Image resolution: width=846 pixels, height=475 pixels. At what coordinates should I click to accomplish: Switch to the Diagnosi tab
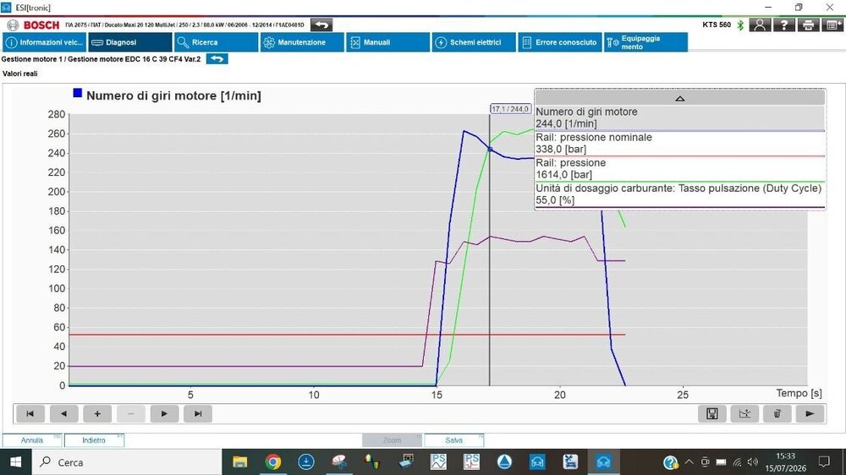click(x=130, y=42)
